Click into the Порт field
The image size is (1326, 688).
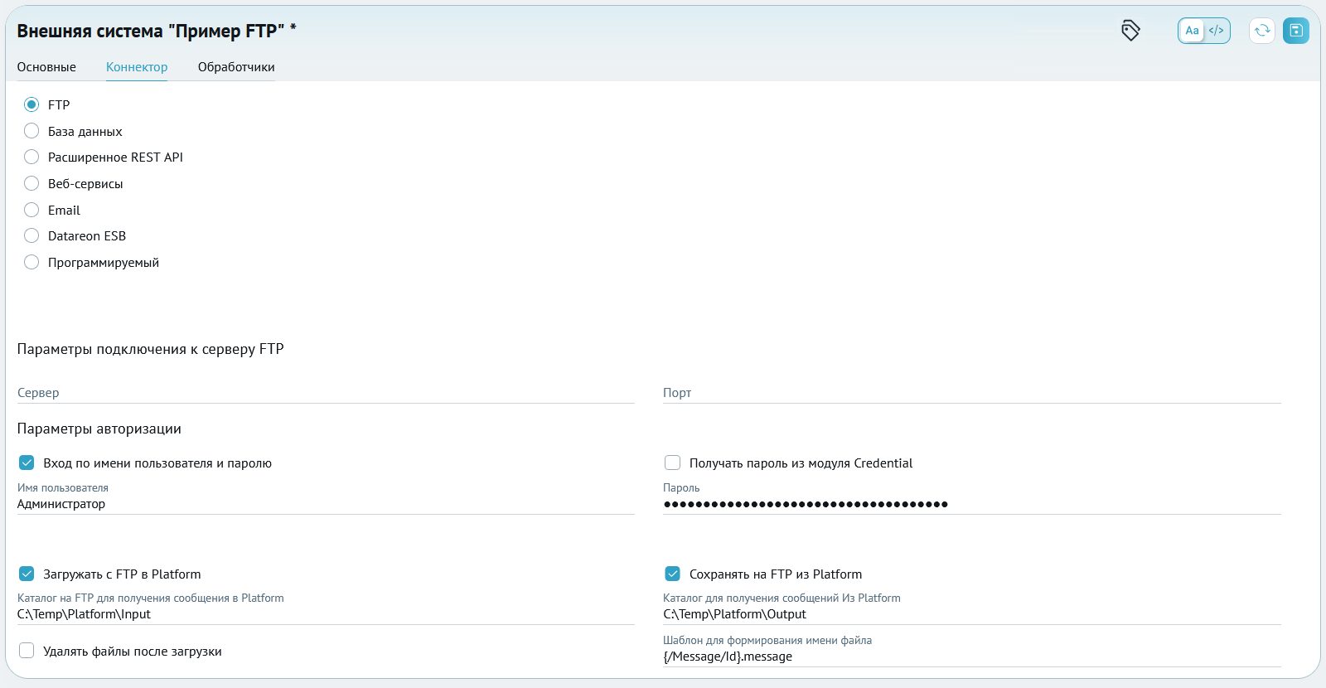pyautogui.click(x=972, y=393)
